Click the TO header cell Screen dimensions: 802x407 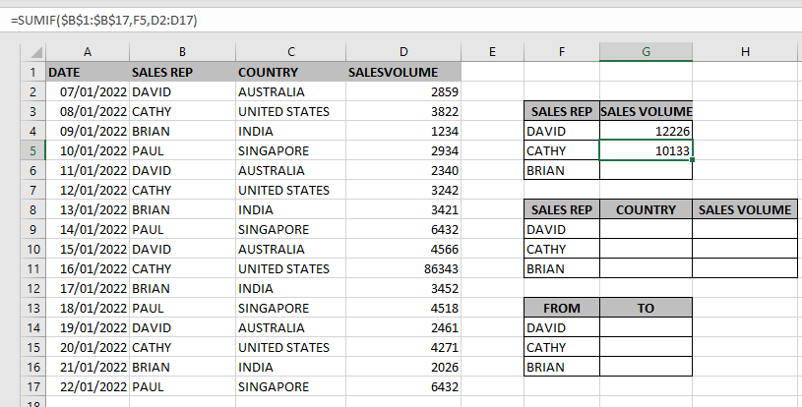coord(646,308)
